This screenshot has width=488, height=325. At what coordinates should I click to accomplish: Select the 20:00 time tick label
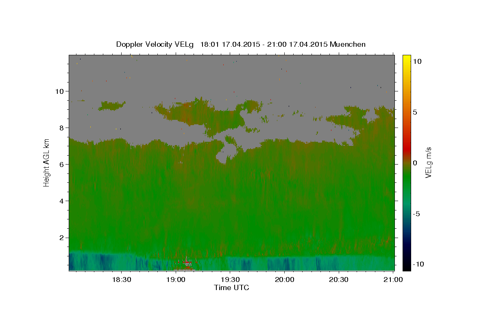pos(284,279)
